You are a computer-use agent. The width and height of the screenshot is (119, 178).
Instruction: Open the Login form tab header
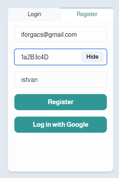[x=35, y=14]
